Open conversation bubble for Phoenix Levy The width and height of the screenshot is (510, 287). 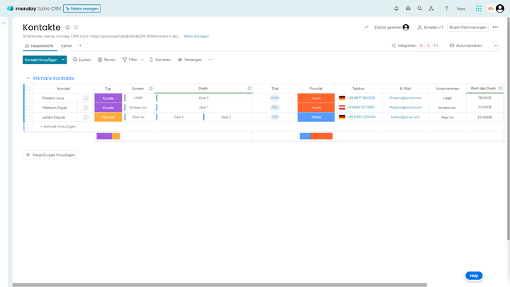86,98
